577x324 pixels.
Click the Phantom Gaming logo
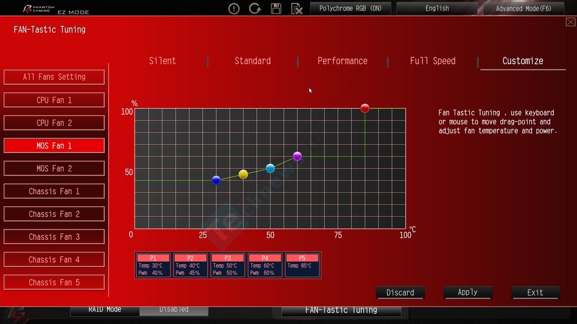(x=38, y=8)
